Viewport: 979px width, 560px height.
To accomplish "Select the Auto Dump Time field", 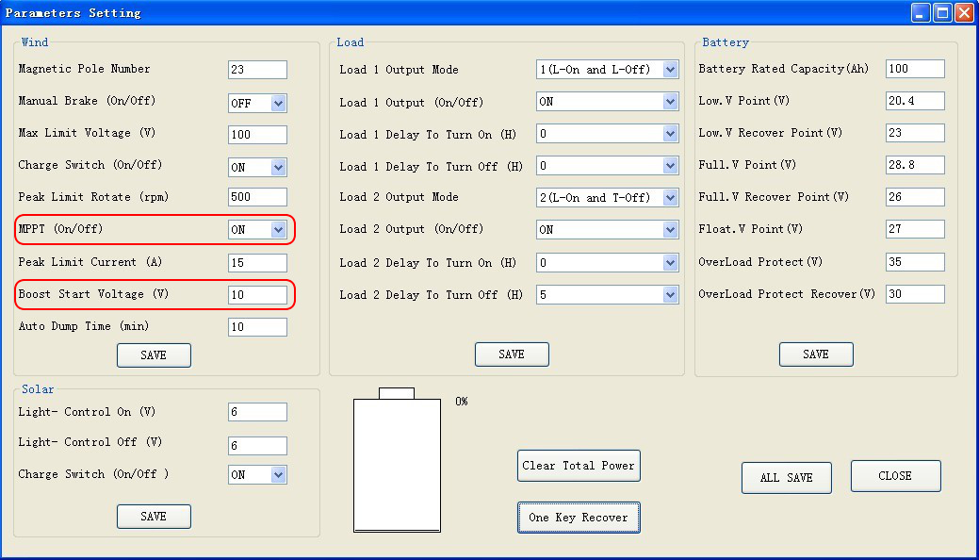I will [x=257, y=327].
